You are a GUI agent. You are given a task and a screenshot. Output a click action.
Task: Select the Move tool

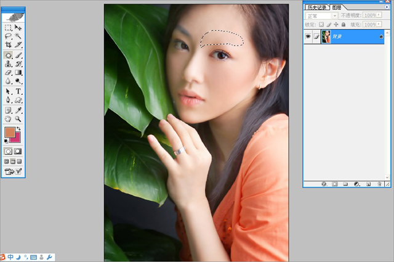[18, 28]
